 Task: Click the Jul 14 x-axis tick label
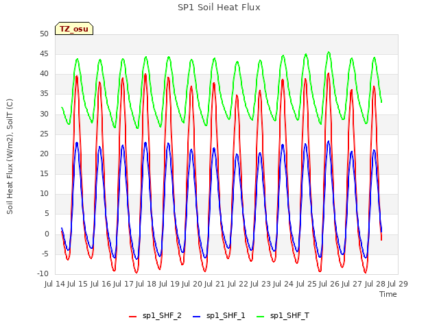click(55, 284)
